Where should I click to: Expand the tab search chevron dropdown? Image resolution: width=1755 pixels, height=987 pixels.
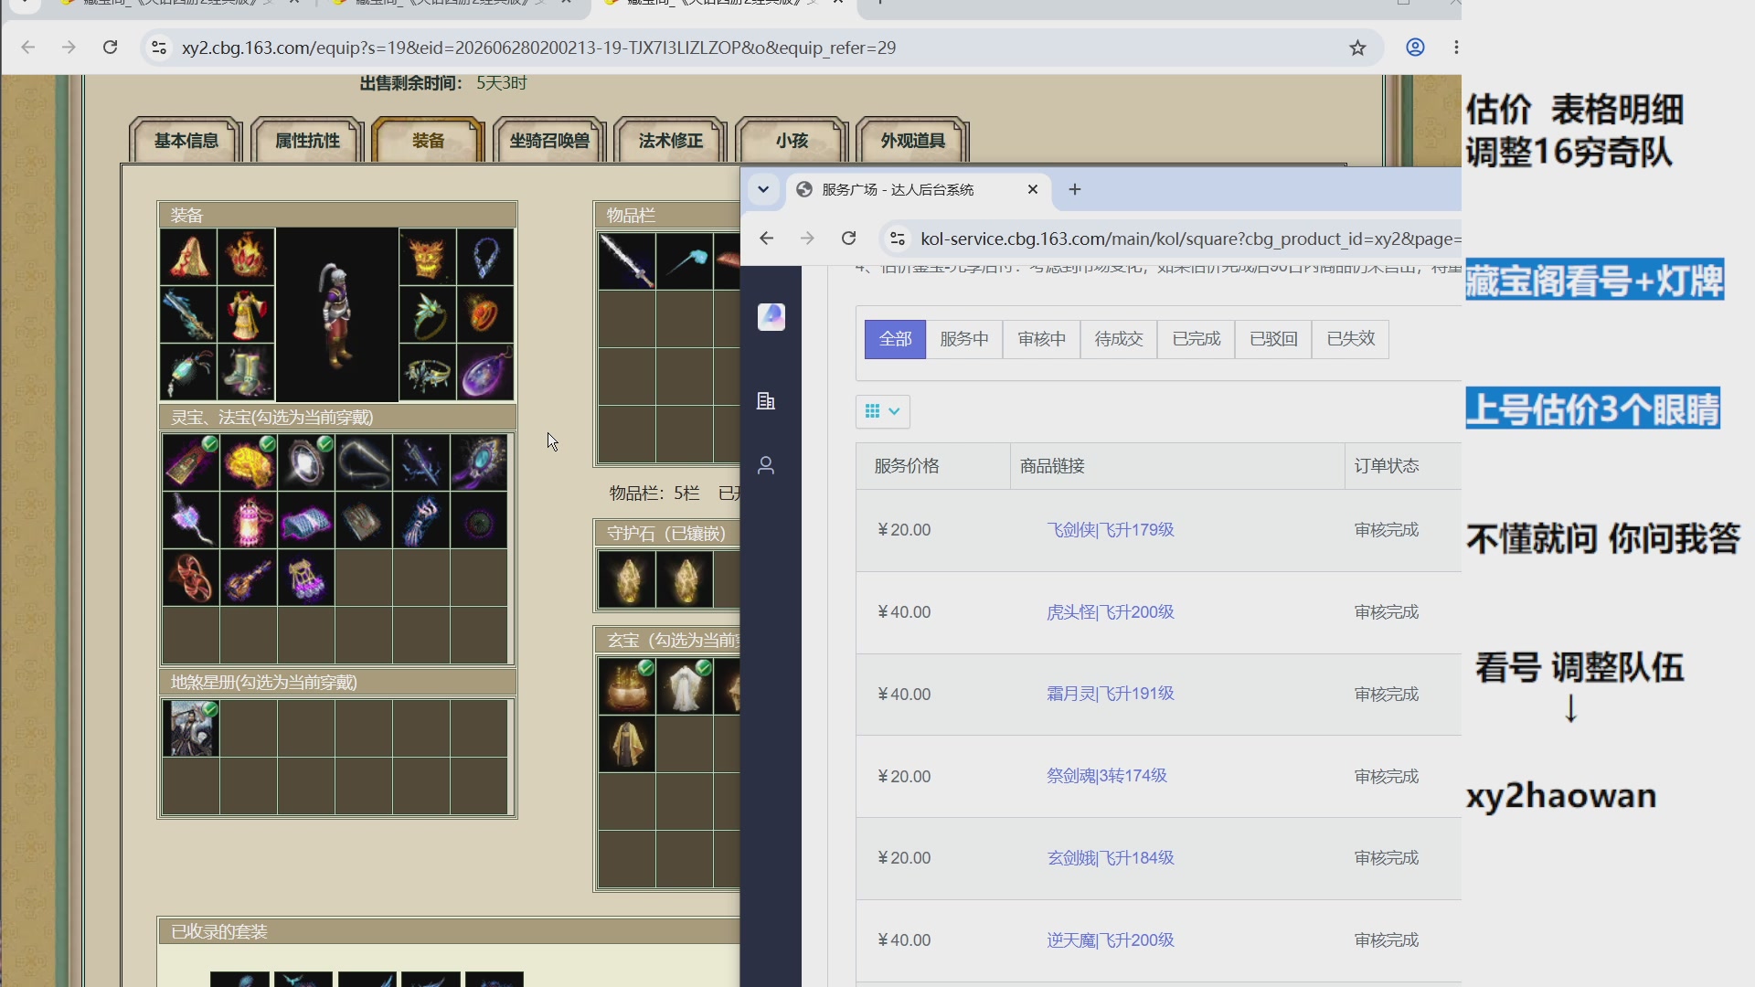point(763,189)
